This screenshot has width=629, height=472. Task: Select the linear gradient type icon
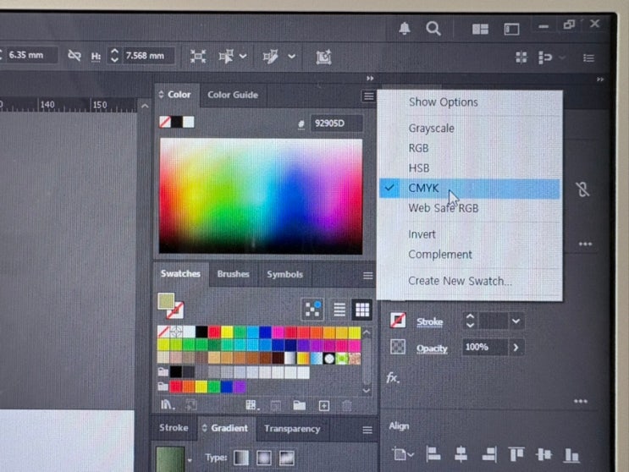241,458
